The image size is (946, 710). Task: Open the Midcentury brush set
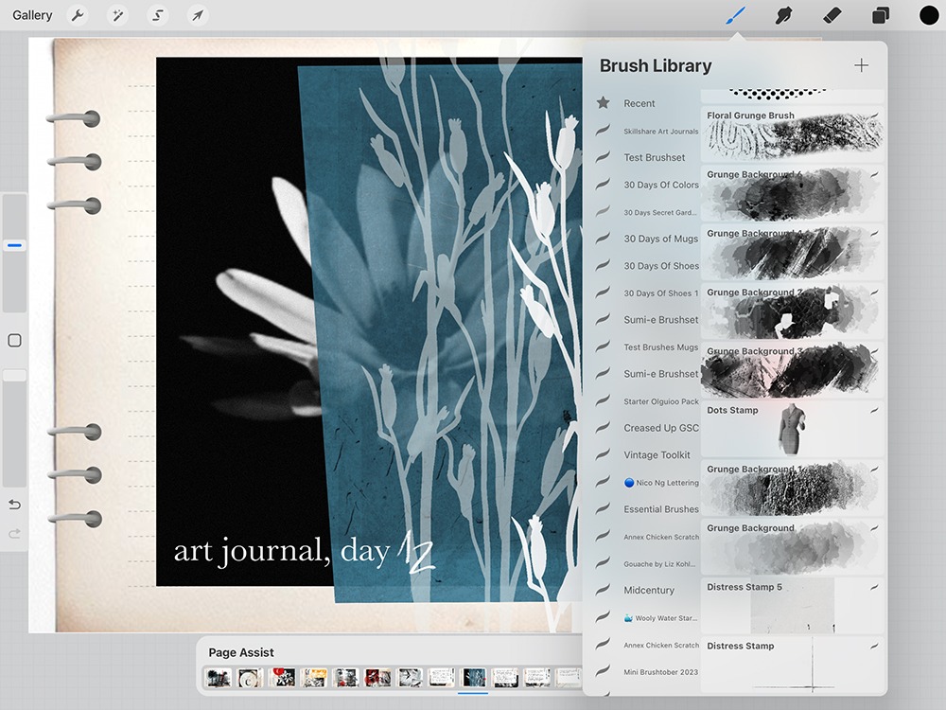(649, 591)
